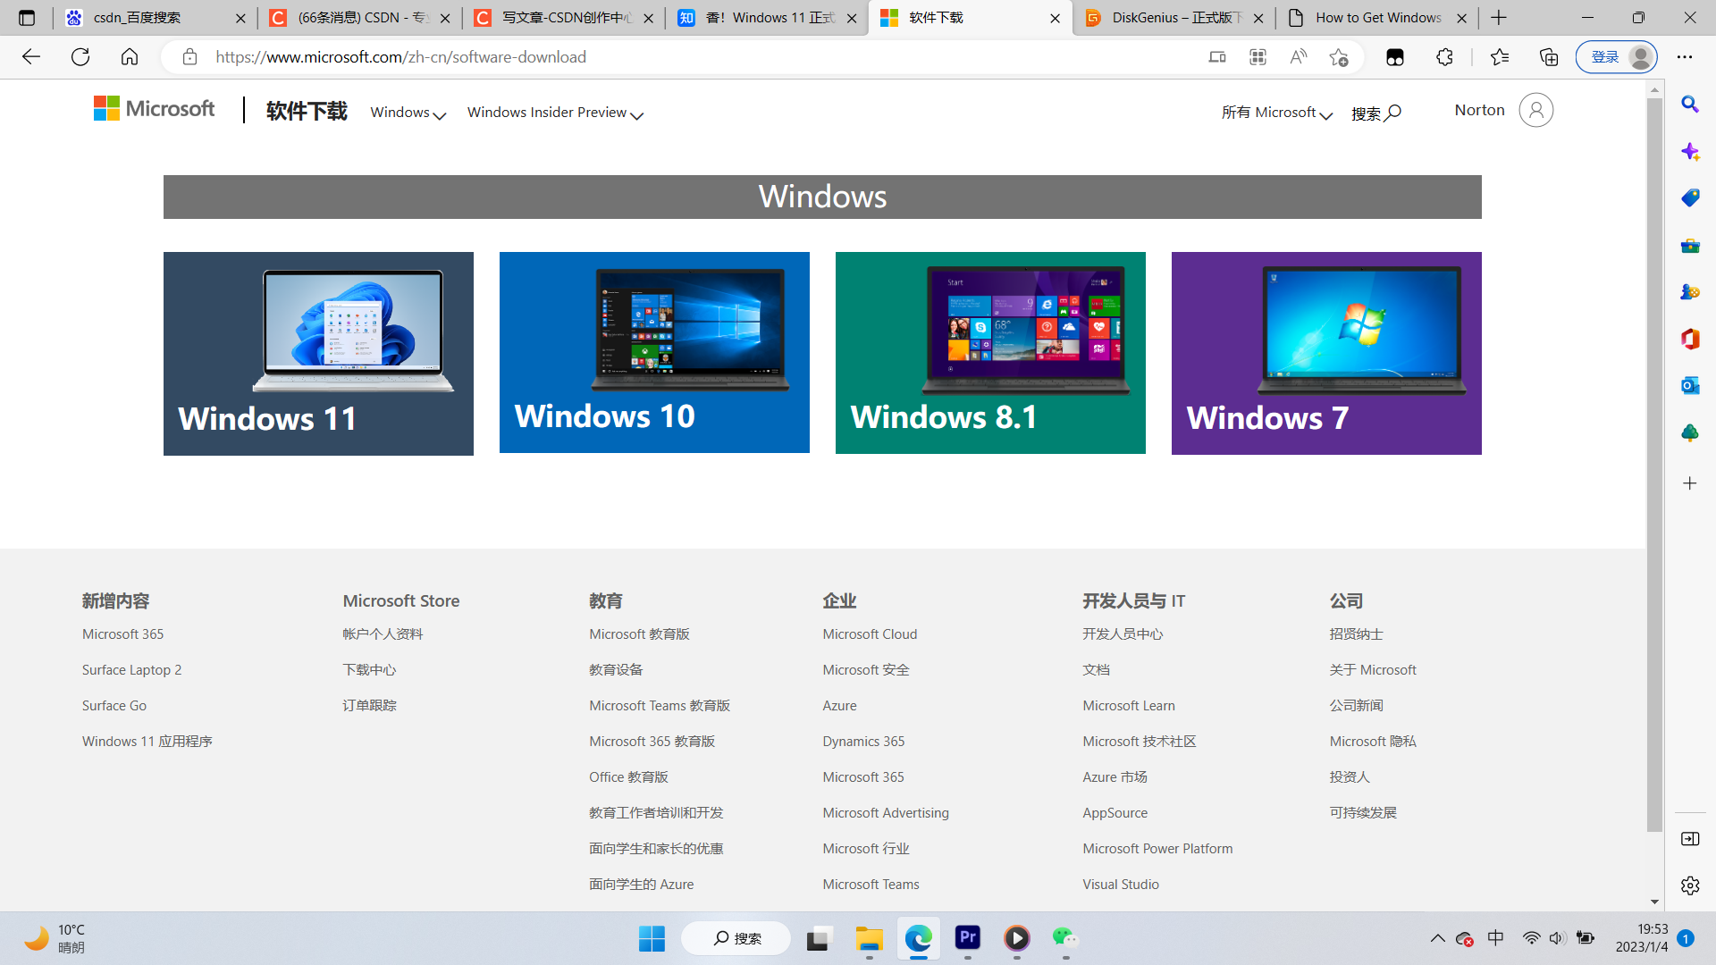Click the Surface Laptop 2 footer link

pyautogui.click(x=132, y=670)
